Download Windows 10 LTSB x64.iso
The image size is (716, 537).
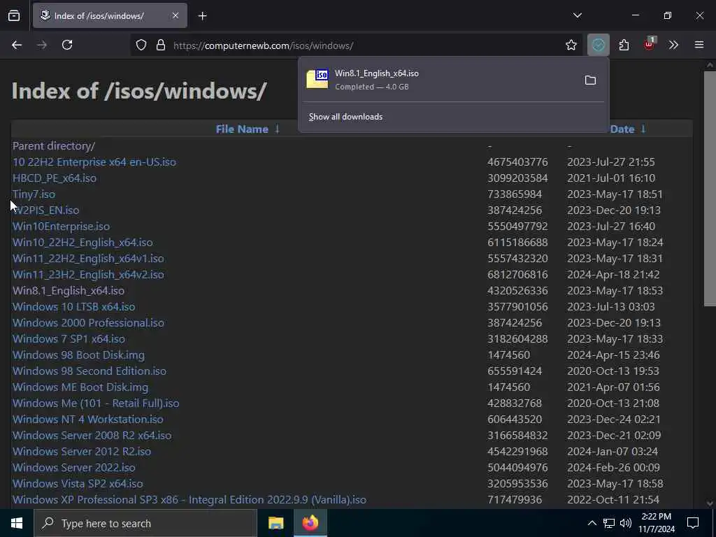(74, 307)
